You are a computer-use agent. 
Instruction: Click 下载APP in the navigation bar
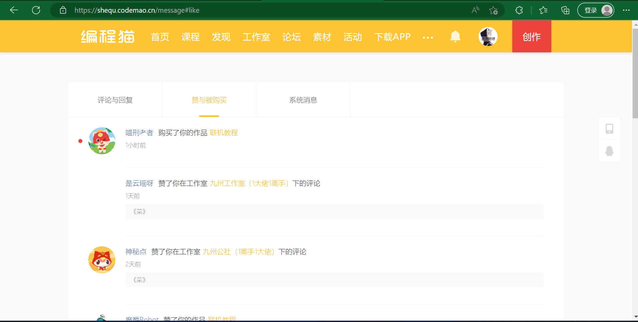coord(393,37)
